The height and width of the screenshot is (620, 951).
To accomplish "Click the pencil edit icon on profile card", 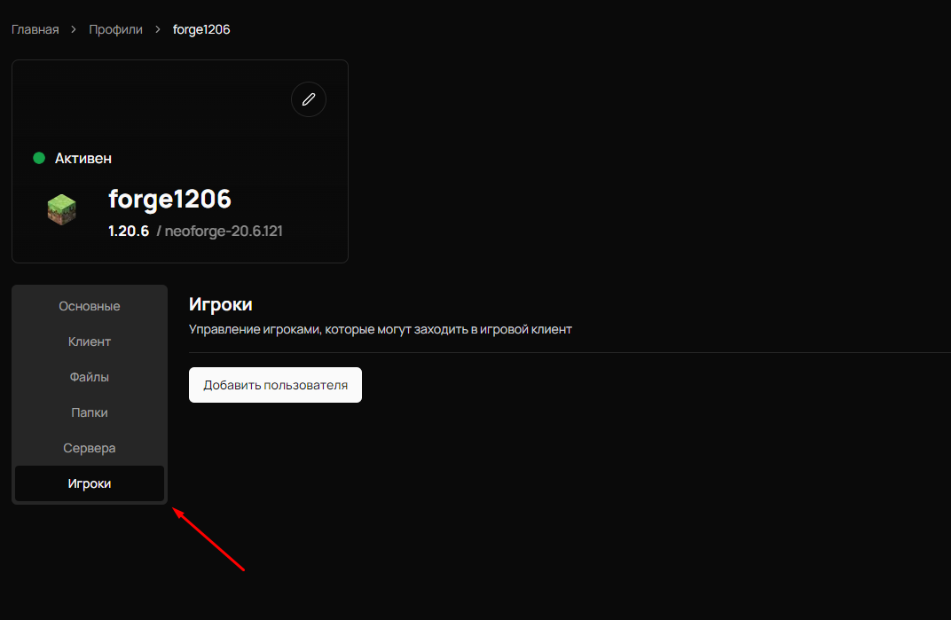I will [309, 99].
